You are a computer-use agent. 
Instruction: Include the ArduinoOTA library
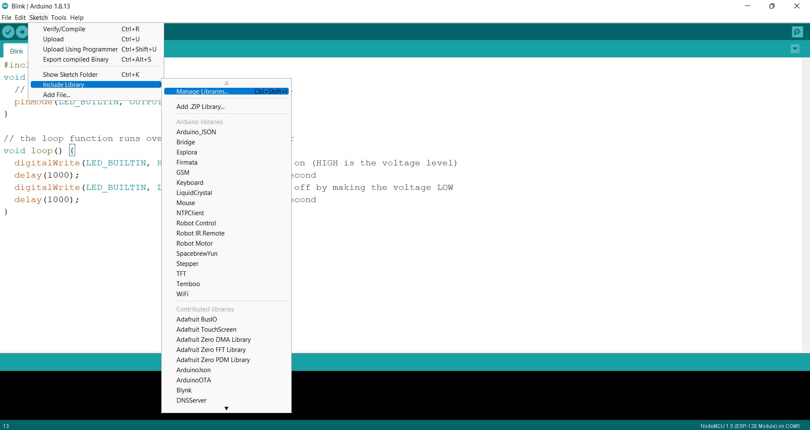pos(226,380)
